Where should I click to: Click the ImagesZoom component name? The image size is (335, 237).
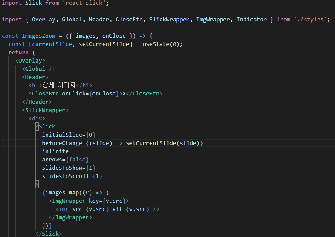click(x=39, y=36)
